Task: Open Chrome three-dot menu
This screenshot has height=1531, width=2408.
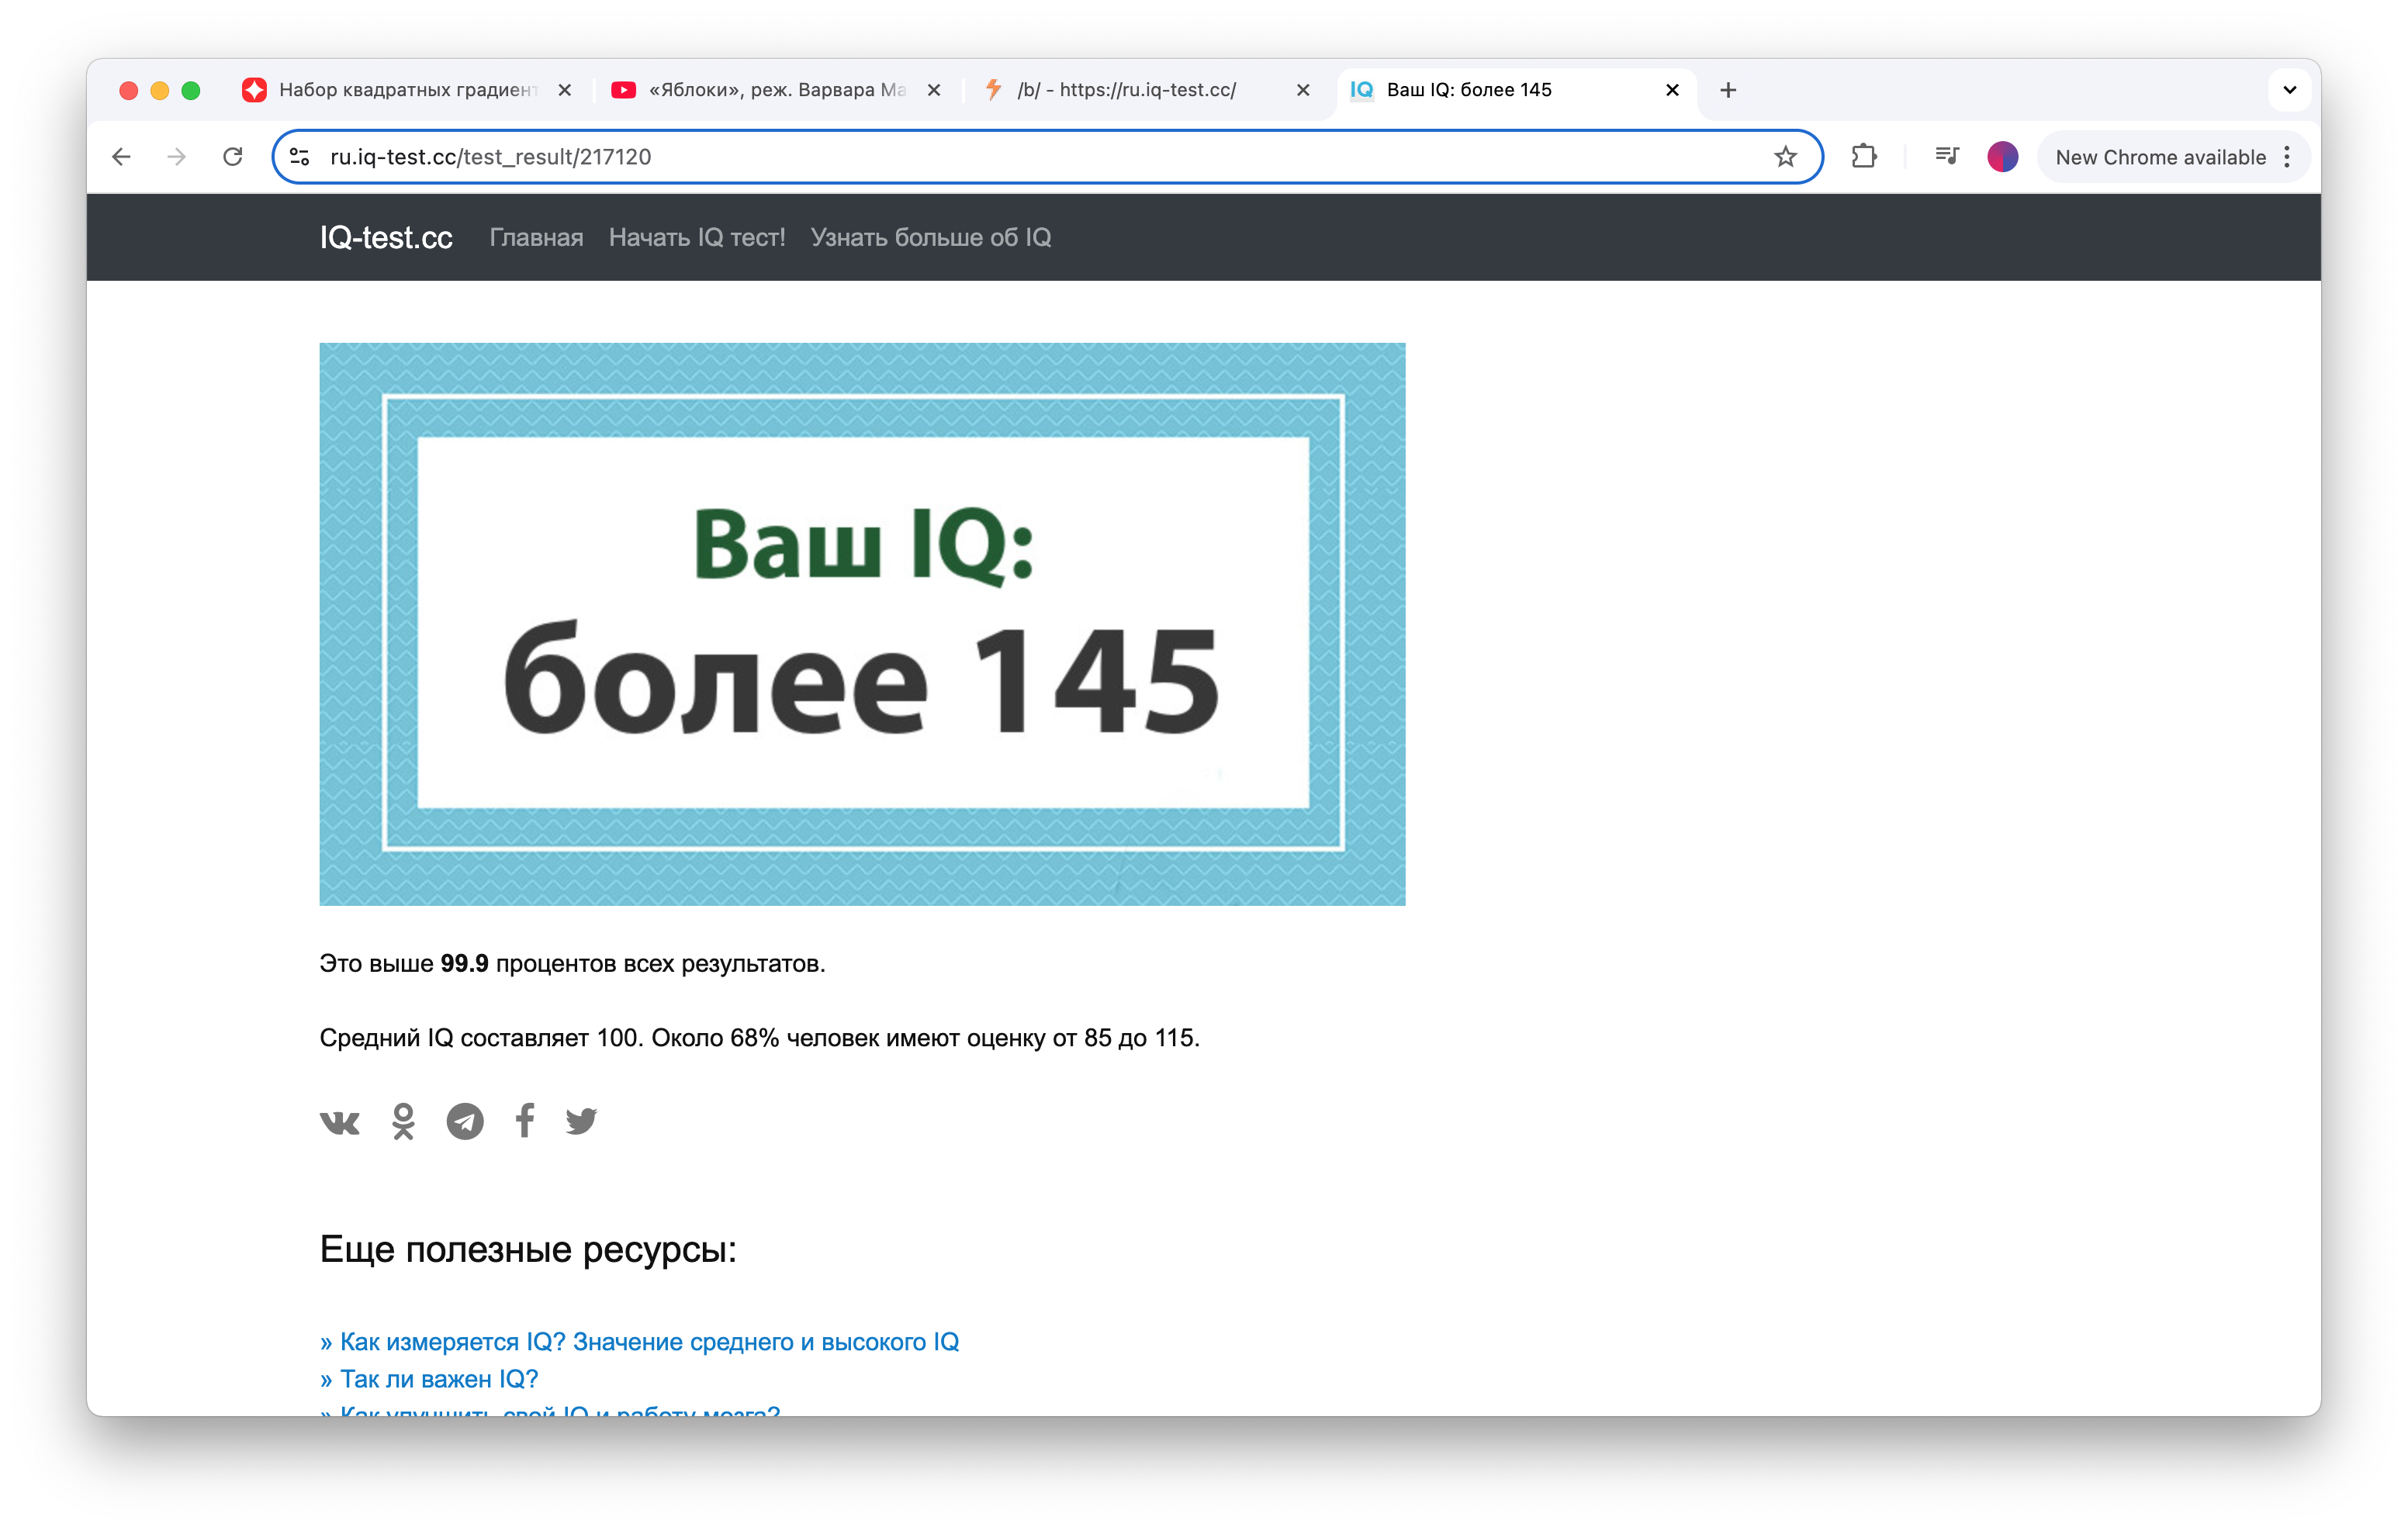Action: [2287, 157]
